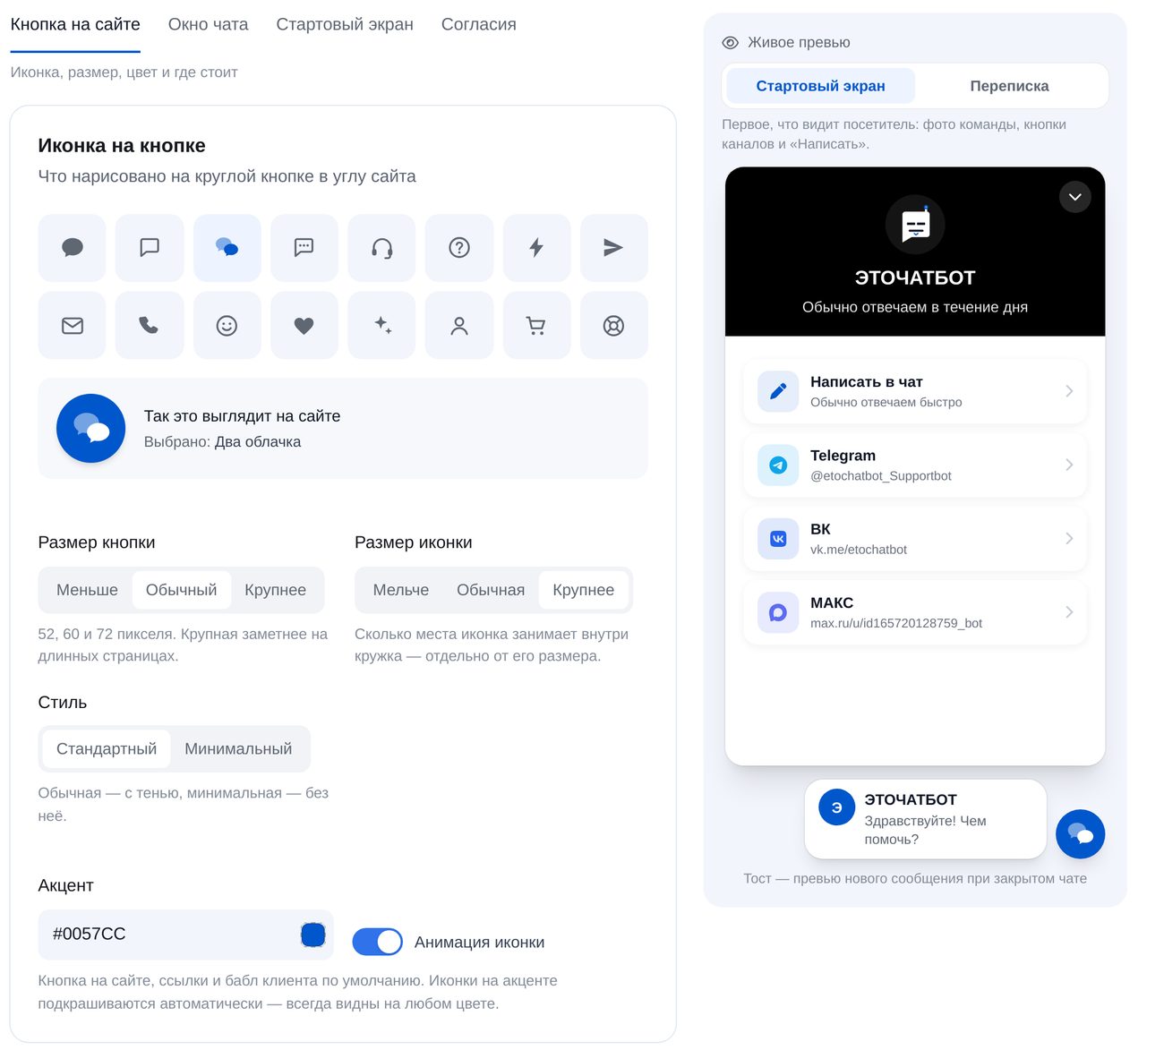Select the envelope mail icon

73,325
